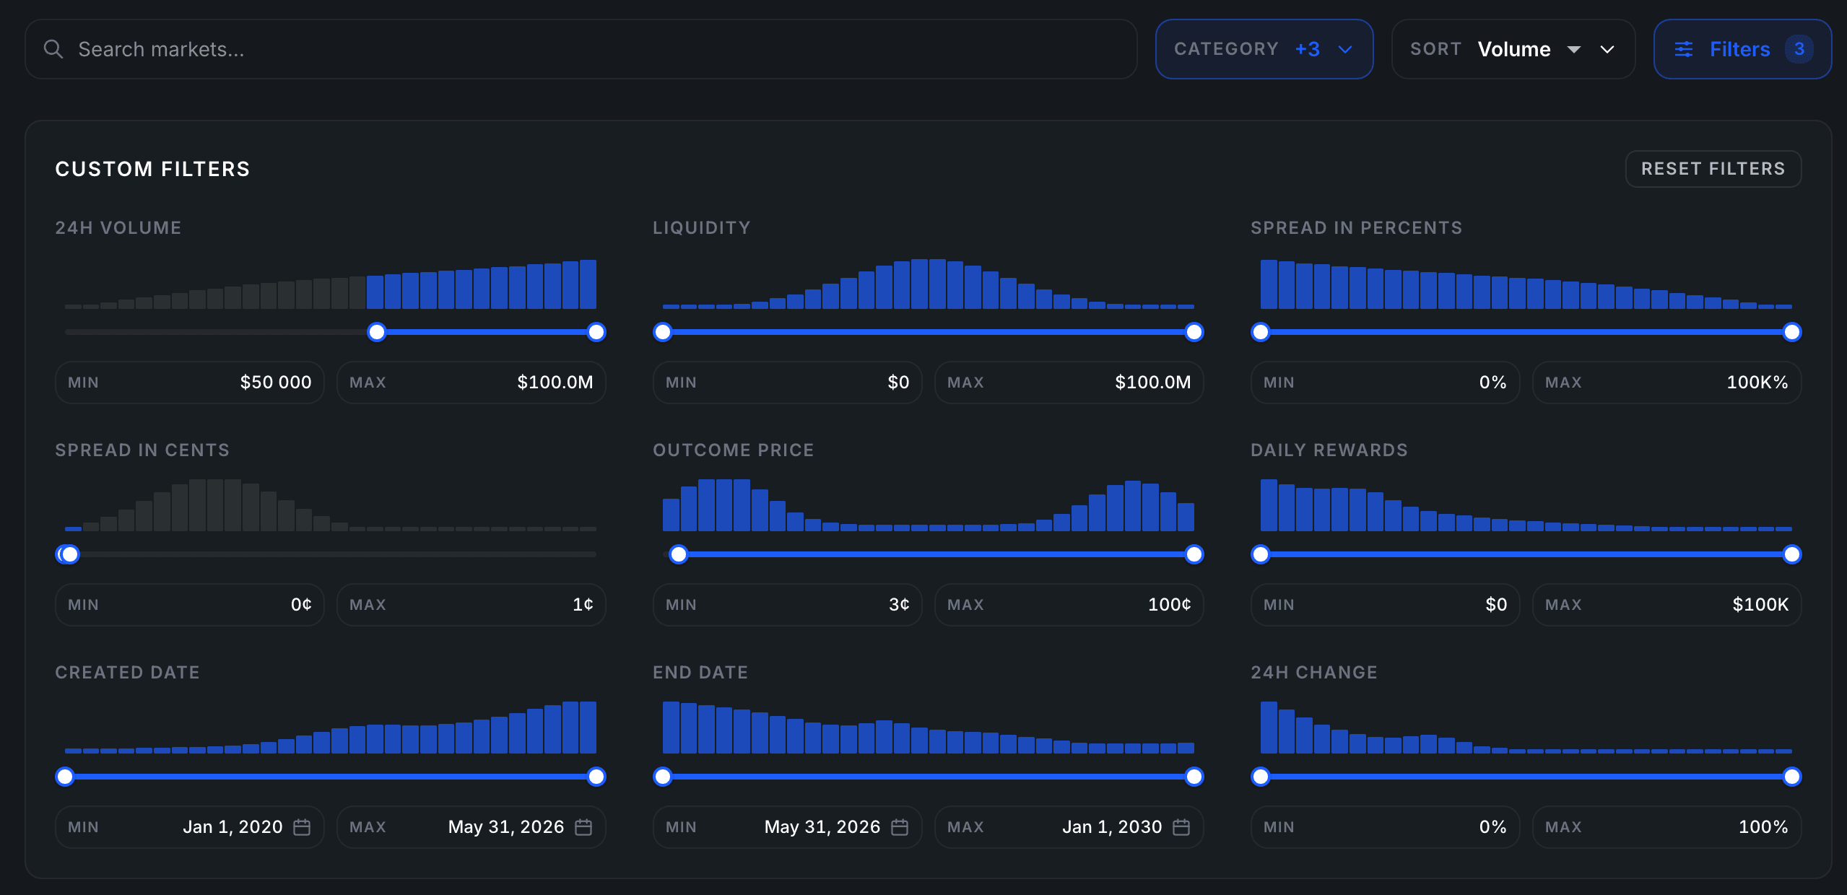Select Daily Rewards minimum slider handle
The height and width of the screenshot is (895, 1847).
[x=1261, y=554]
